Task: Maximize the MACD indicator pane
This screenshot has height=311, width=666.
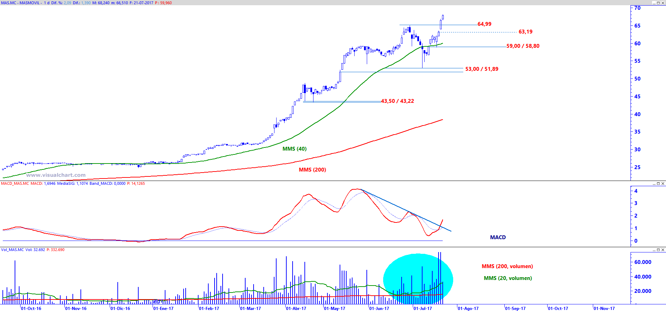Action: (658, 183)
